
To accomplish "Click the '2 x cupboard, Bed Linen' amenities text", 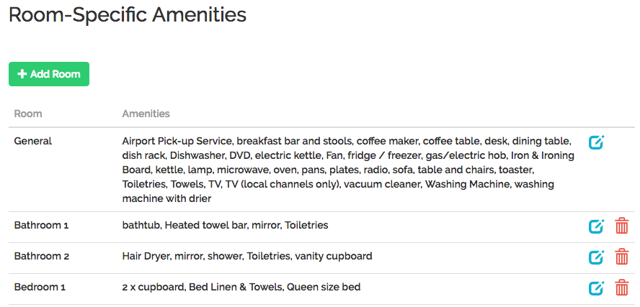I will pos(241,287).
